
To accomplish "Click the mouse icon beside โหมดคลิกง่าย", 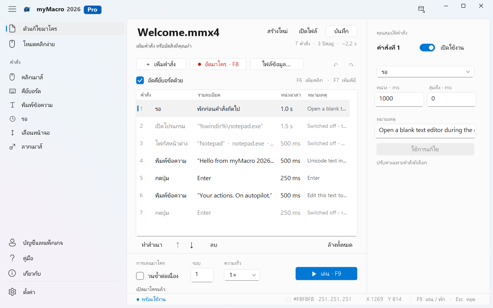I will [12, 44].
